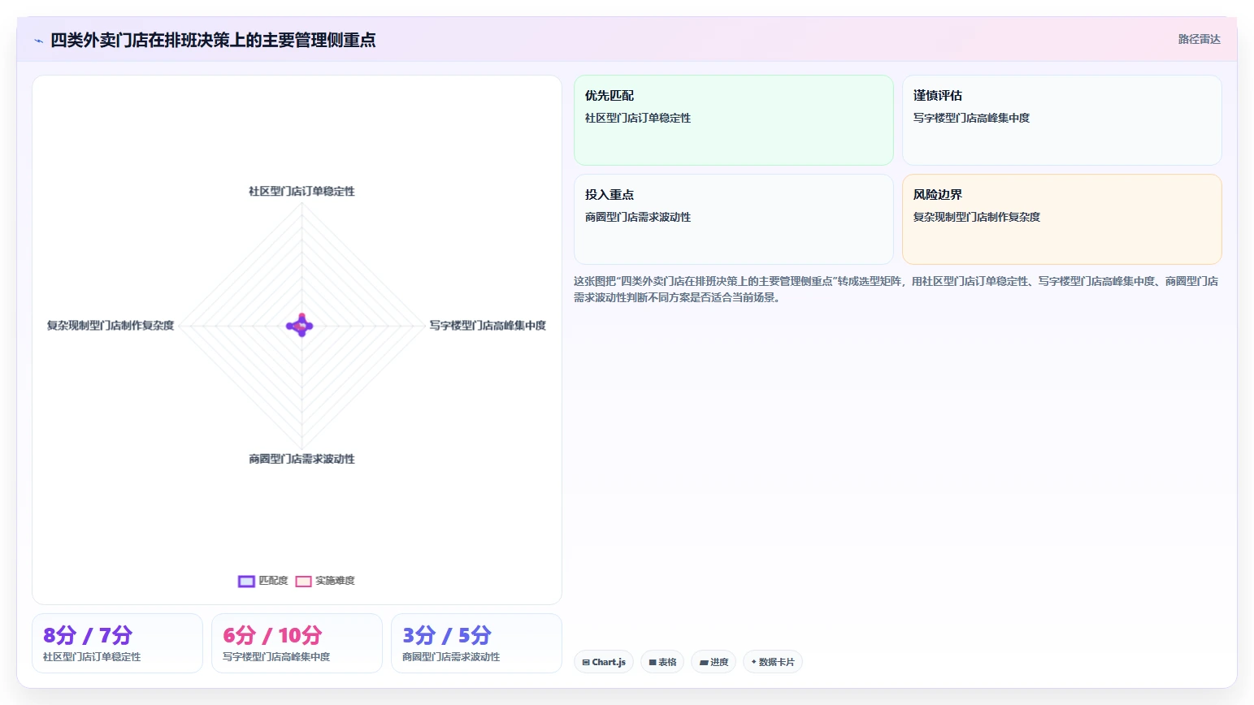Click the 3分 / 5分 score card
Image resolution: width=1254 pixels, height=705 pixels.
coord(476,643)
